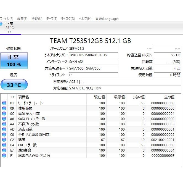Screen dimensions: 183x183
Task: Open the 編集(E) menu
Action: coord(22,19)
